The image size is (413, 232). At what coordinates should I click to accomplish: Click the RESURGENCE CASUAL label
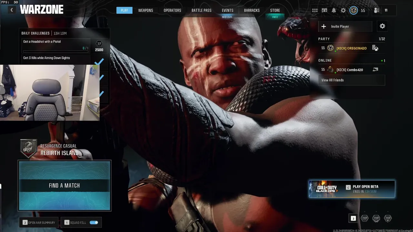(58, 146)
